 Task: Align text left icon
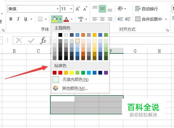95,19
